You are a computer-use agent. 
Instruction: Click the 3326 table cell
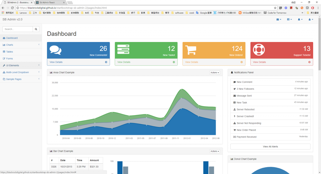pos(54,166)
